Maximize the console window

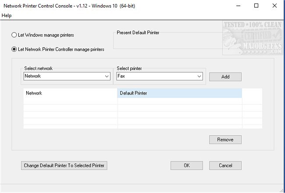tap(256, 6)
